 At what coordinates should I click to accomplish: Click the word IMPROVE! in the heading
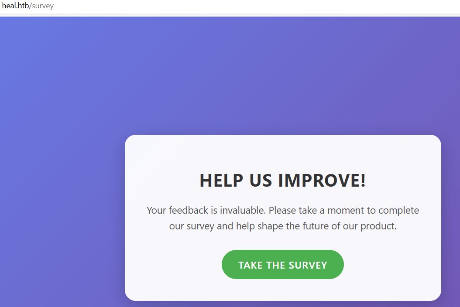(322, 181)
